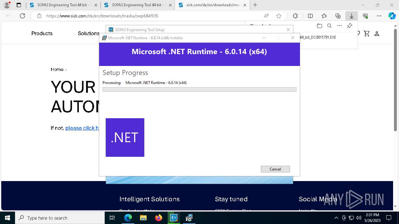Open Copilot sidebar

392,16
